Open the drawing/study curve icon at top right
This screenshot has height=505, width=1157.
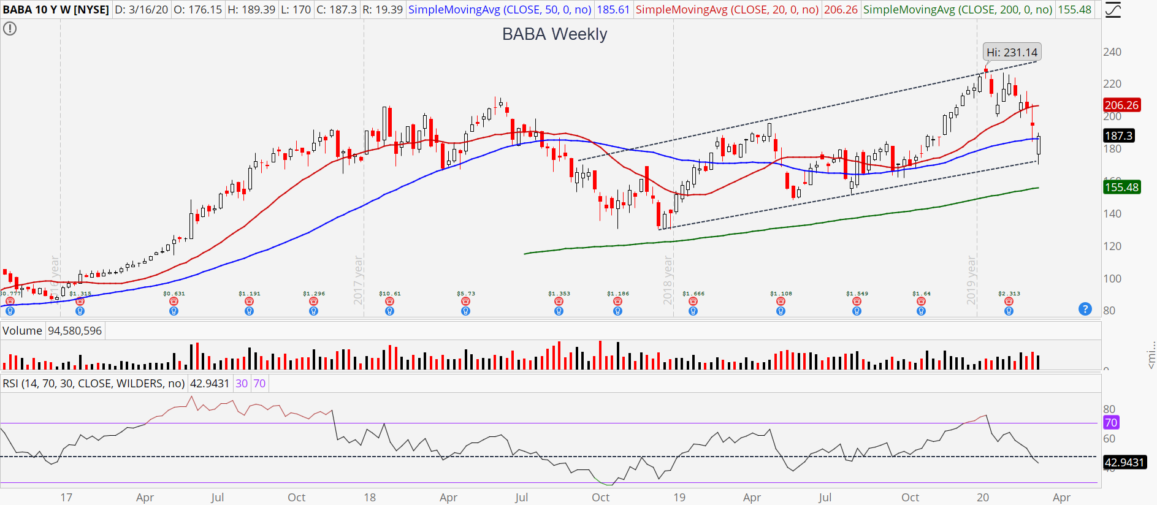[x=1112, y=10]
